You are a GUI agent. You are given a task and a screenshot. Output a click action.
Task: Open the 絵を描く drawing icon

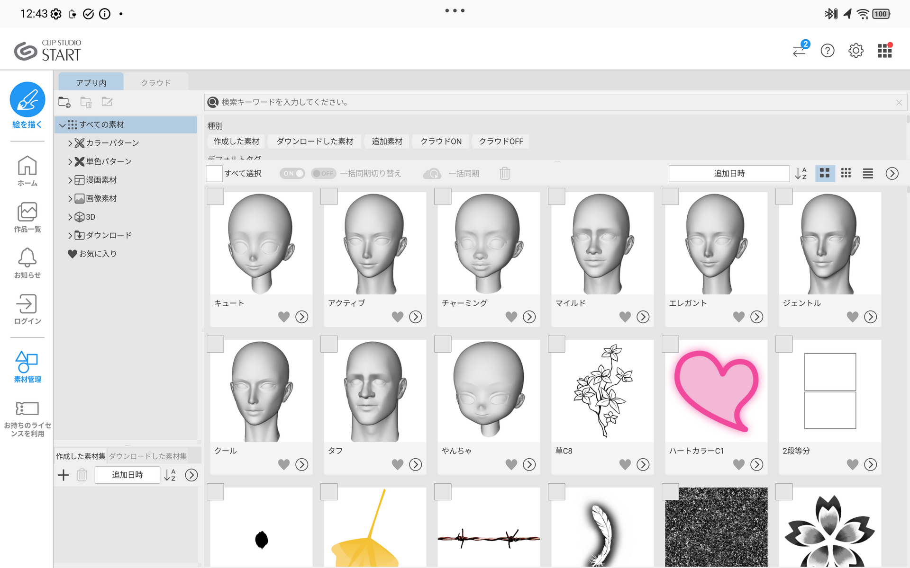(27, 99)
